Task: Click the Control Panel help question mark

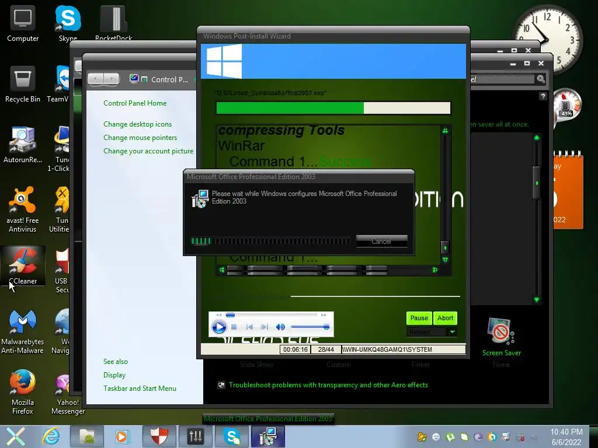Action: coord(543,96)
